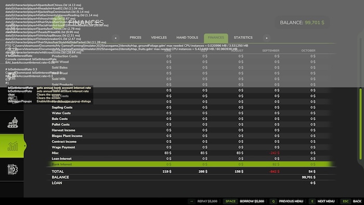Click Borrow $5,000 button
This screenshot has height=205, width=364.
[252, 201]
